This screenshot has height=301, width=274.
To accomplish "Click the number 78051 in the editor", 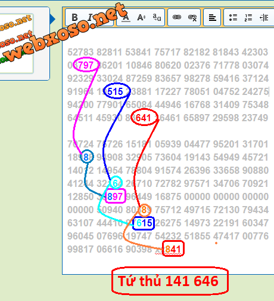I will tap(197, 91).
